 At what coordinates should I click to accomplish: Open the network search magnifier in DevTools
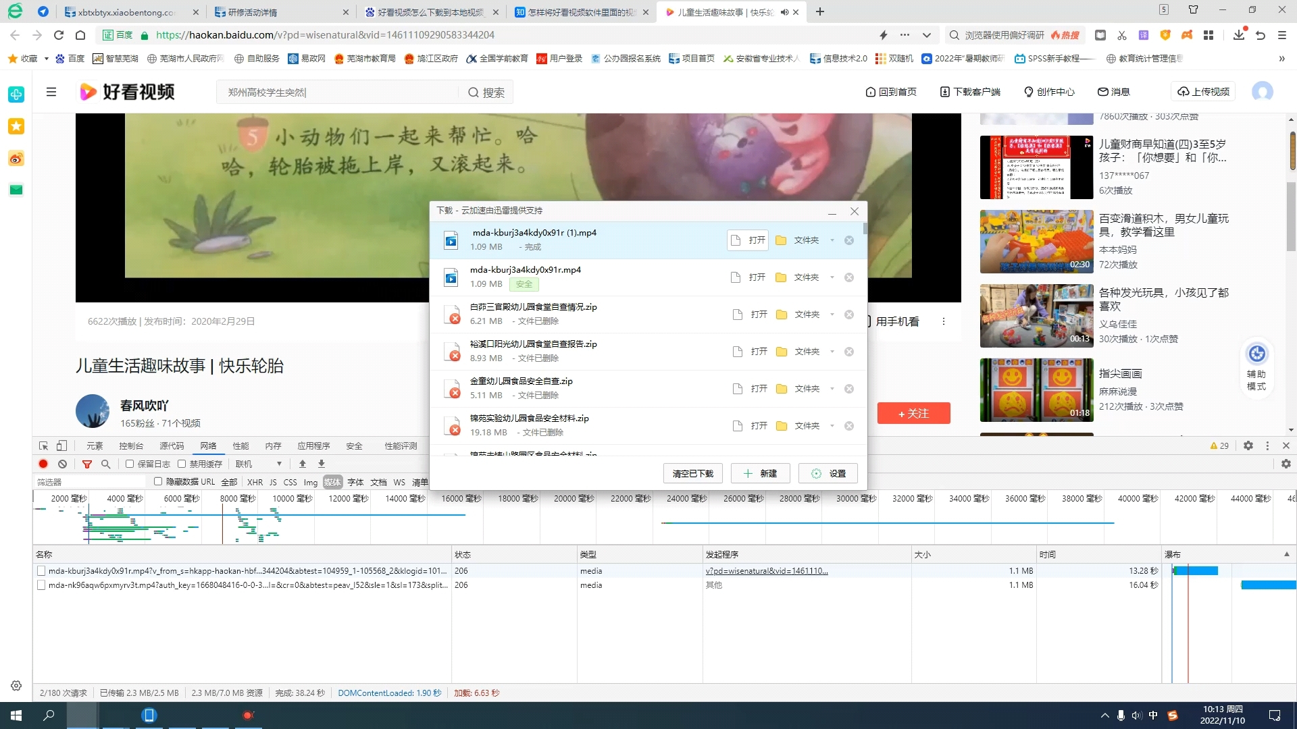click(x=105, y=464)
